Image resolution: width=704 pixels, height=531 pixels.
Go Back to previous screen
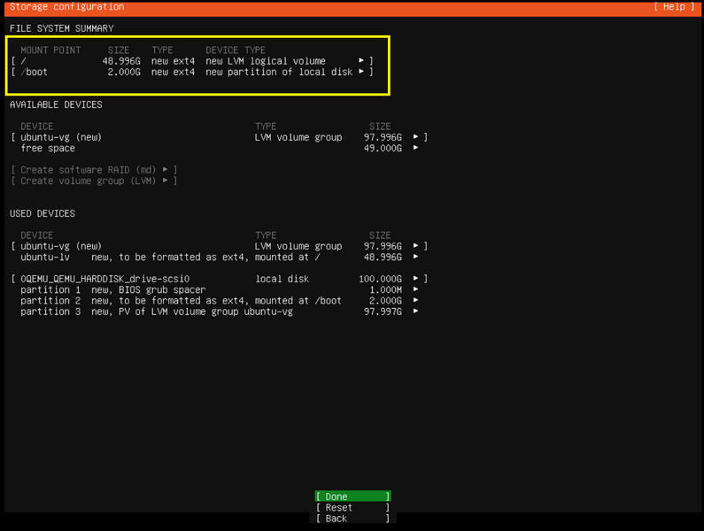352,519
